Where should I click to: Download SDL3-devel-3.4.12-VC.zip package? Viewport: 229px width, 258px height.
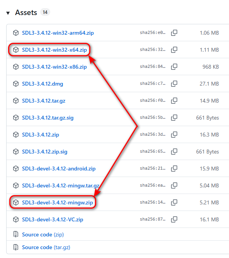pyautogui.click(x=53, y=219)
